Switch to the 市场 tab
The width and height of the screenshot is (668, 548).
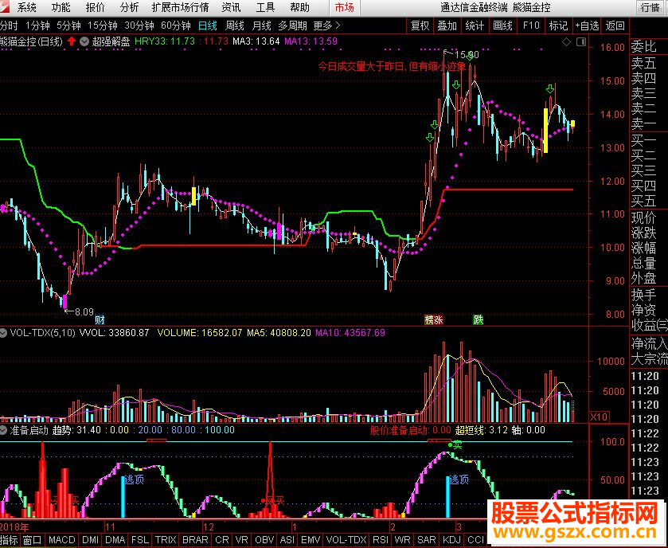click(x=344, y=8)
